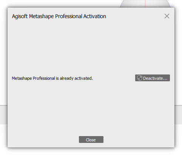
Task: Click the white area beneath the dialog
Action: [x=91, y=152]
